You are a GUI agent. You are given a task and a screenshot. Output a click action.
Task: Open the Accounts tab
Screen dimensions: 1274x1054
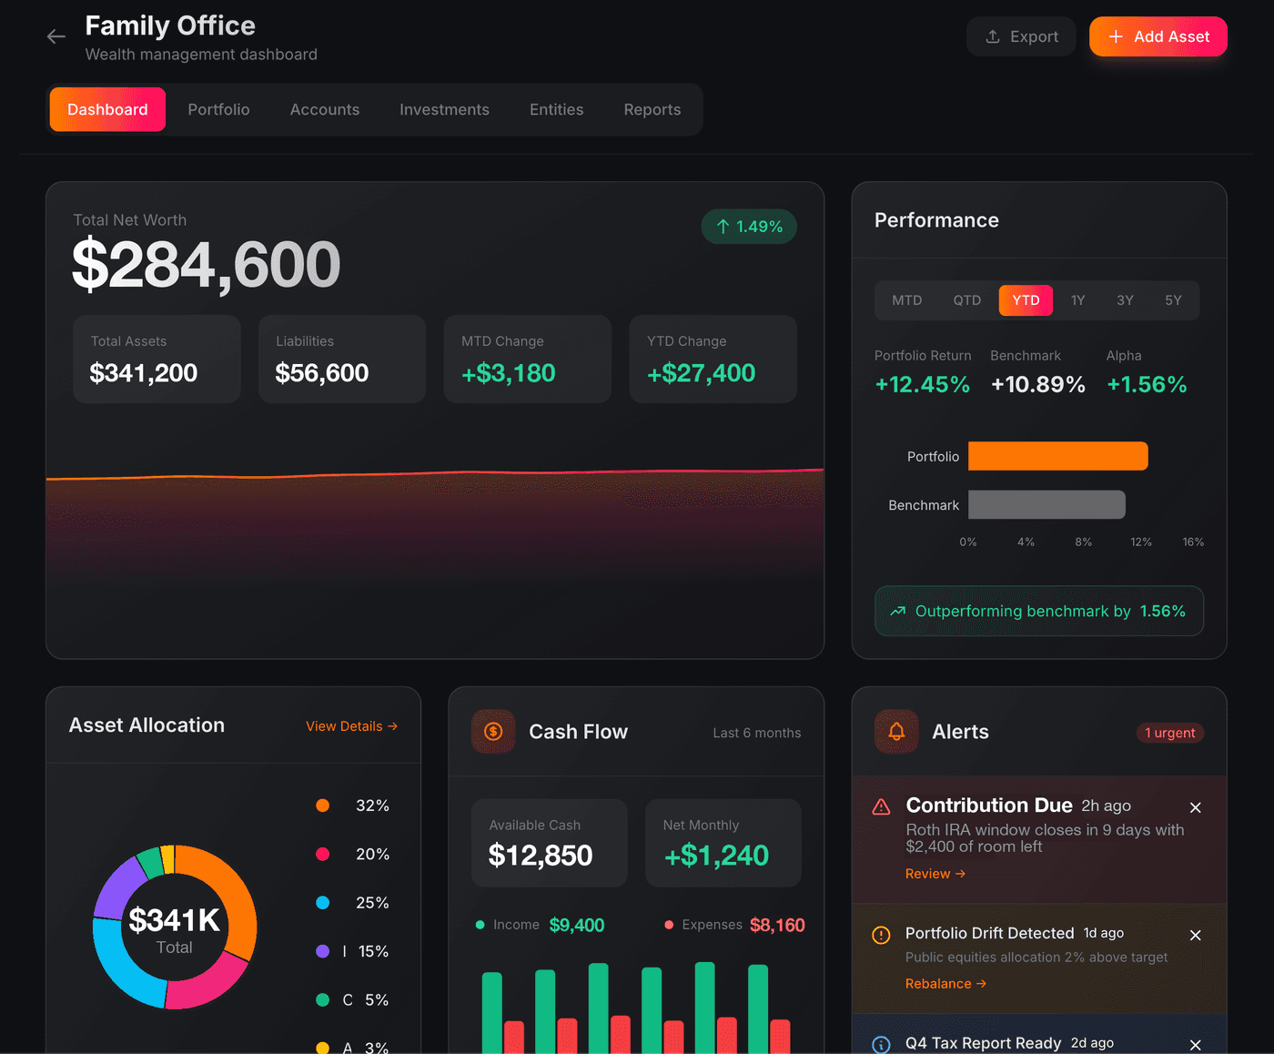tap(325, 109)
